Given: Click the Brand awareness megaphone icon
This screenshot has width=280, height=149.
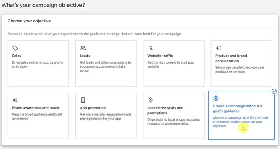Looking at the screenshot, I should click(15, 100).
